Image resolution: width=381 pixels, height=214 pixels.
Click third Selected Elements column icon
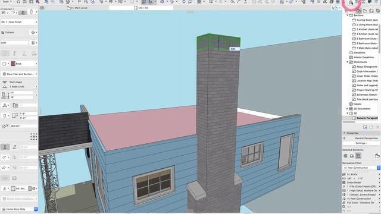click(358, 156)
